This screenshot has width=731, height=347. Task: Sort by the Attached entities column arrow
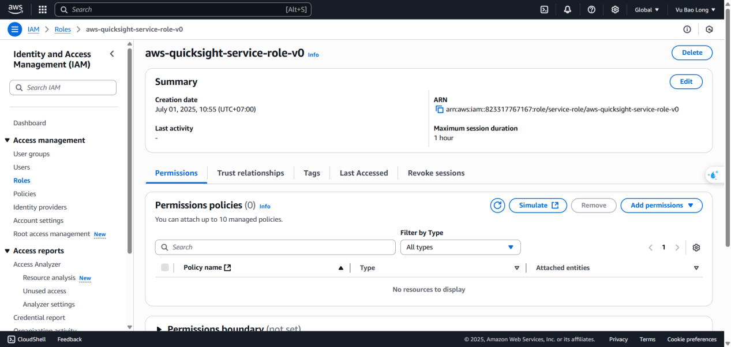(x=696, y=268)
